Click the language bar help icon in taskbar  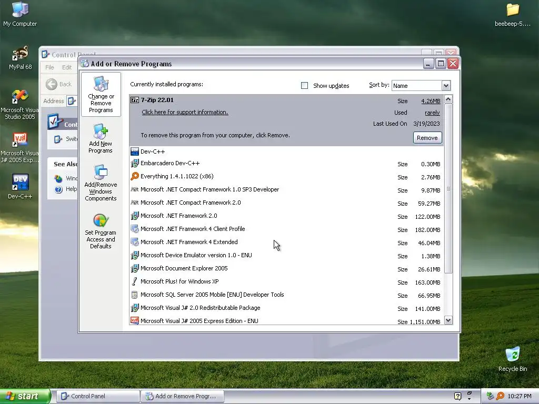coord(457,396)
